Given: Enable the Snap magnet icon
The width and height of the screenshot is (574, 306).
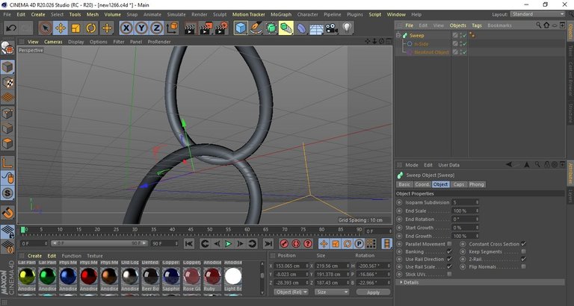Looking at the screenshot, I should tap(7, 212).
